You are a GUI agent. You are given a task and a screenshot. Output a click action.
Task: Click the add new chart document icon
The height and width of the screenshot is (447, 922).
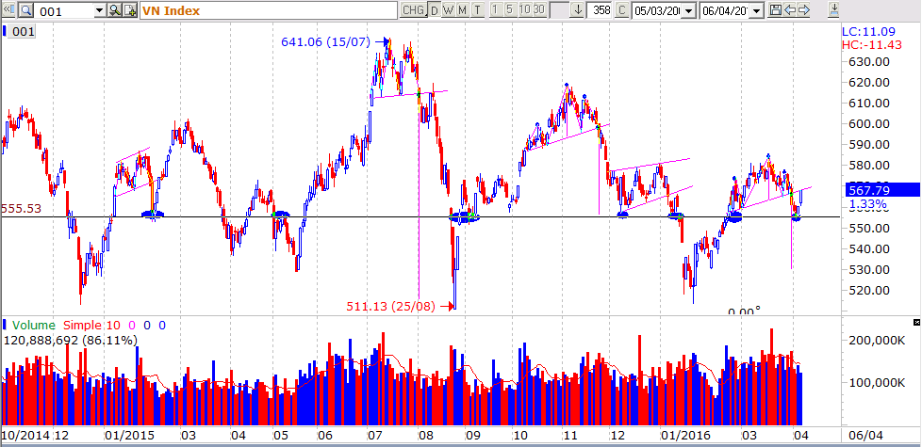pyautogui.click(x=130, y=10)
